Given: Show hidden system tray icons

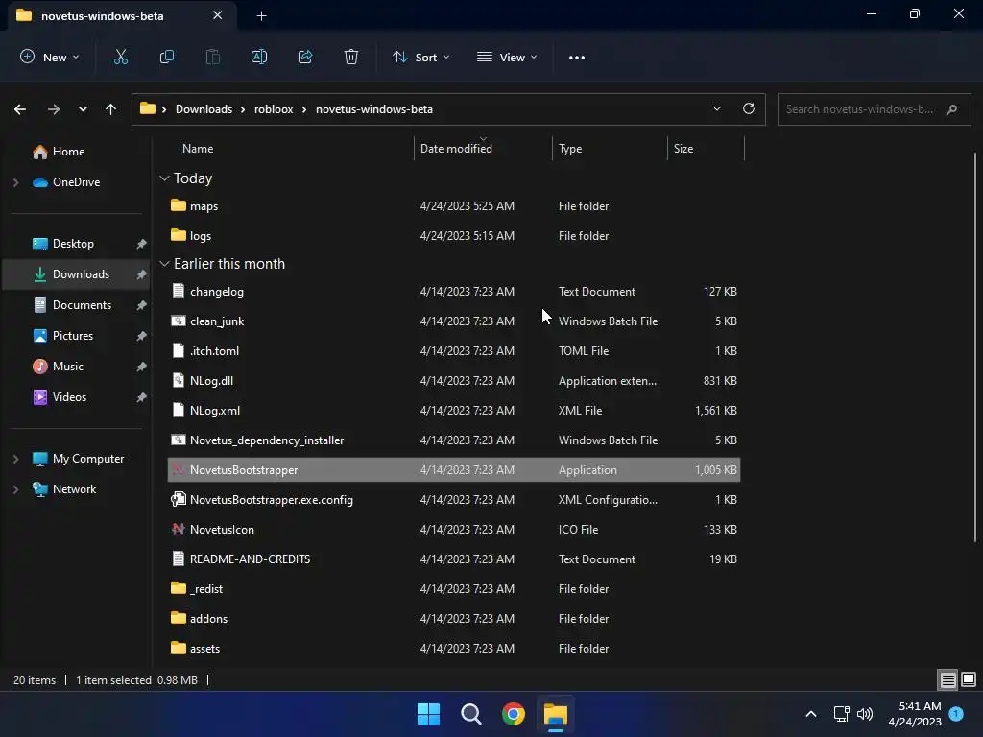Looking at the screenshot, I should (810, 714).
